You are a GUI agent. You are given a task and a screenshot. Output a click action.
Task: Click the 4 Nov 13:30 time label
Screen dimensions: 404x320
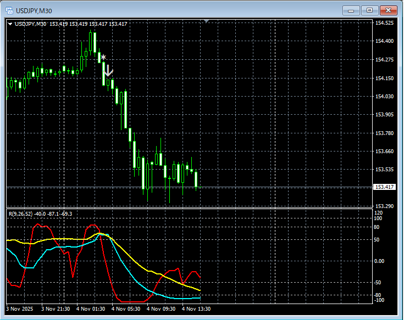click(196, 309)
